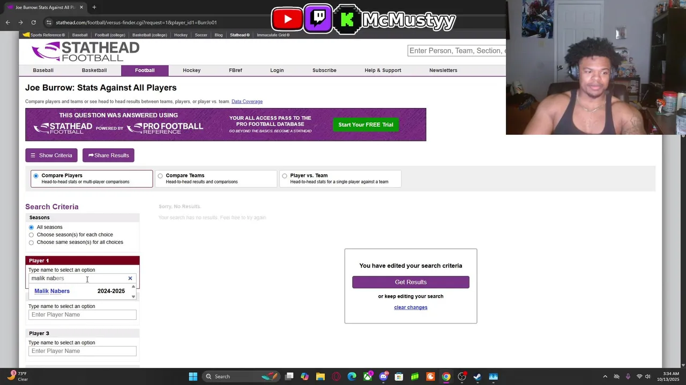Screen dimensions: 686x385
Task: Open a new browser tab with plus icon
Action: click(94, 7)
